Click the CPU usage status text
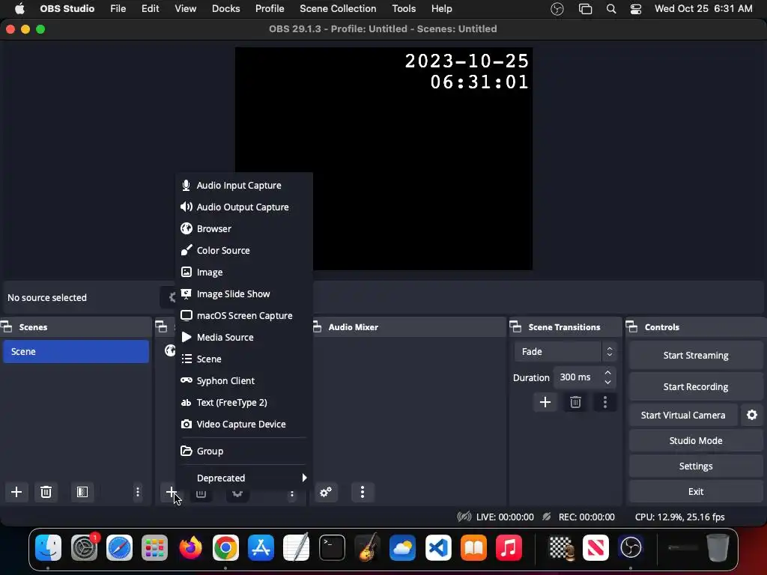 click(x=679, y=517)
